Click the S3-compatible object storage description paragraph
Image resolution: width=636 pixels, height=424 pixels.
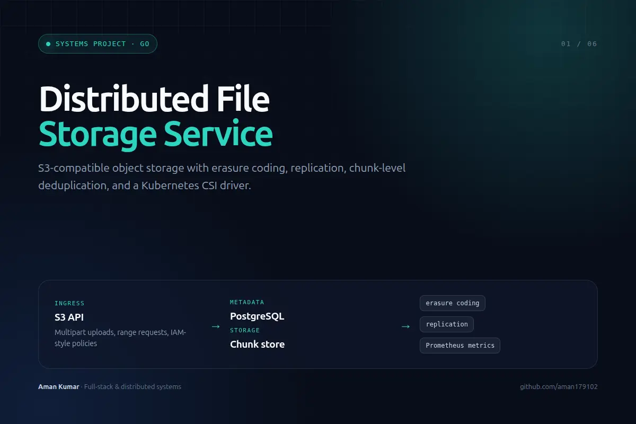click(x=222, y=177)
